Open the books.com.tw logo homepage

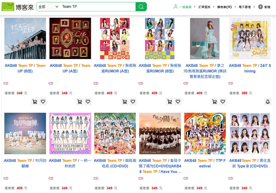[x=18, y=7]
